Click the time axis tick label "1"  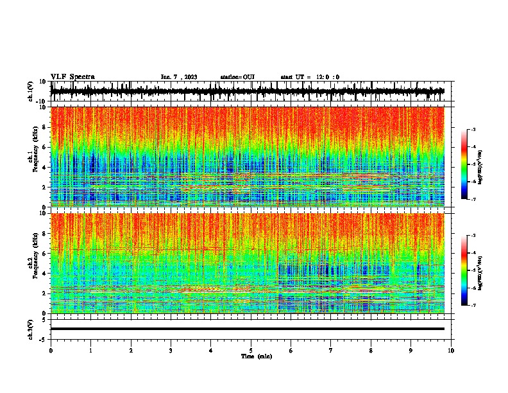coord(90,351)
